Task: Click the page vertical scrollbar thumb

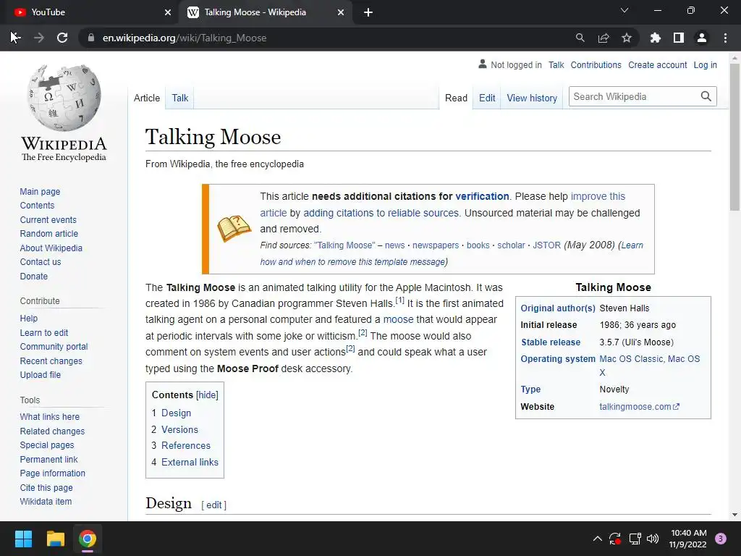Action: click(734, 137)
